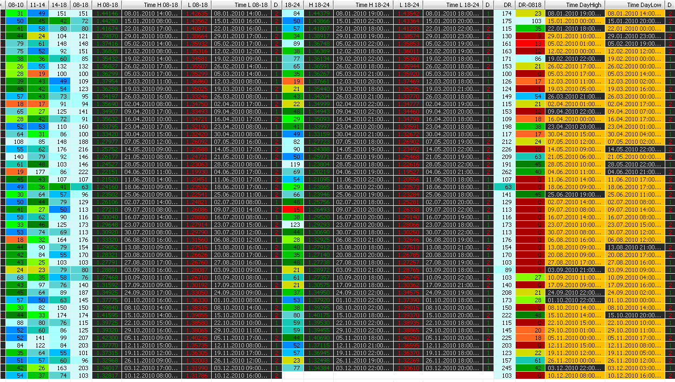Select Time H 08-18 cell 15.01.2010 08:00
The height and width of the screenshot is (382, 675).
point(151,20)
